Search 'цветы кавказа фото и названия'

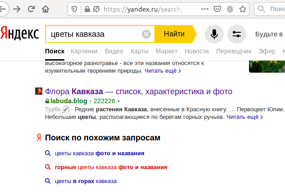point(100,153)
